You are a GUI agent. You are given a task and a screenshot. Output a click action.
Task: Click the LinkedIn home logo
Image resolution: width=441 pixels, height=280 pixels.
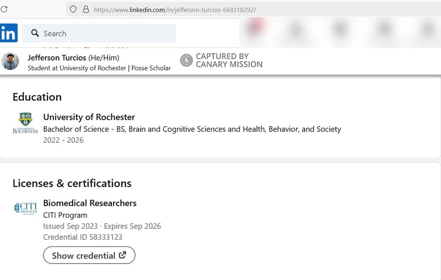(9, 33)
